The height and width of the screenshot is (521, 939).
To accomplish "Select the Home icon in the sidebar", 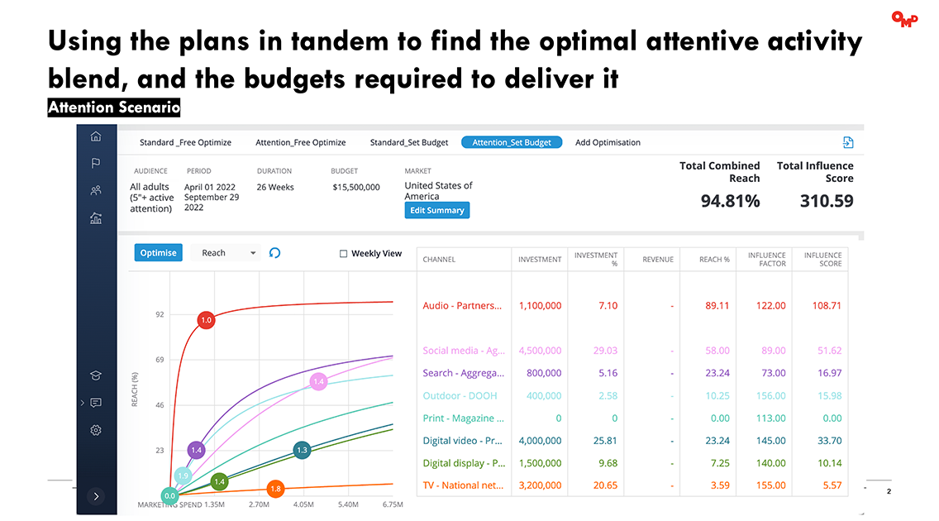I will 95,135.
